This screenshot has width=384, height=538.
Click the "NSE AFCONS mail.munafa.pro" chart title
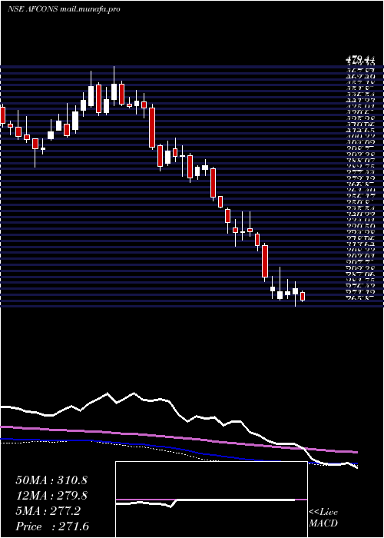pyautogui.click(x=64, y=9)
